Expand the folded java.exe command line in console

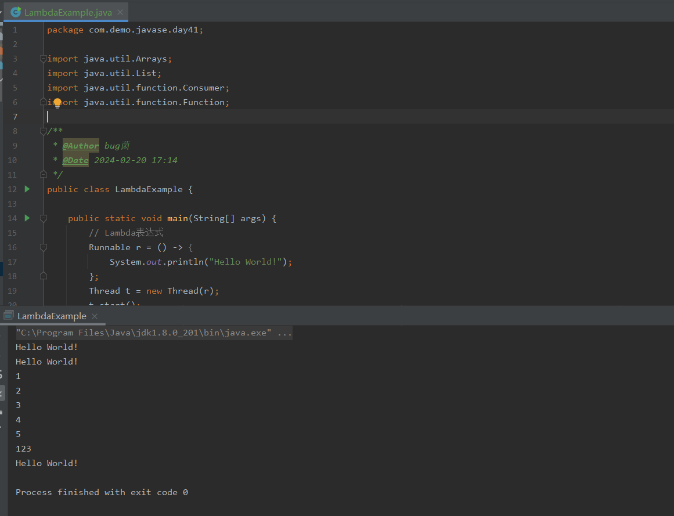(x=154, y=333)
